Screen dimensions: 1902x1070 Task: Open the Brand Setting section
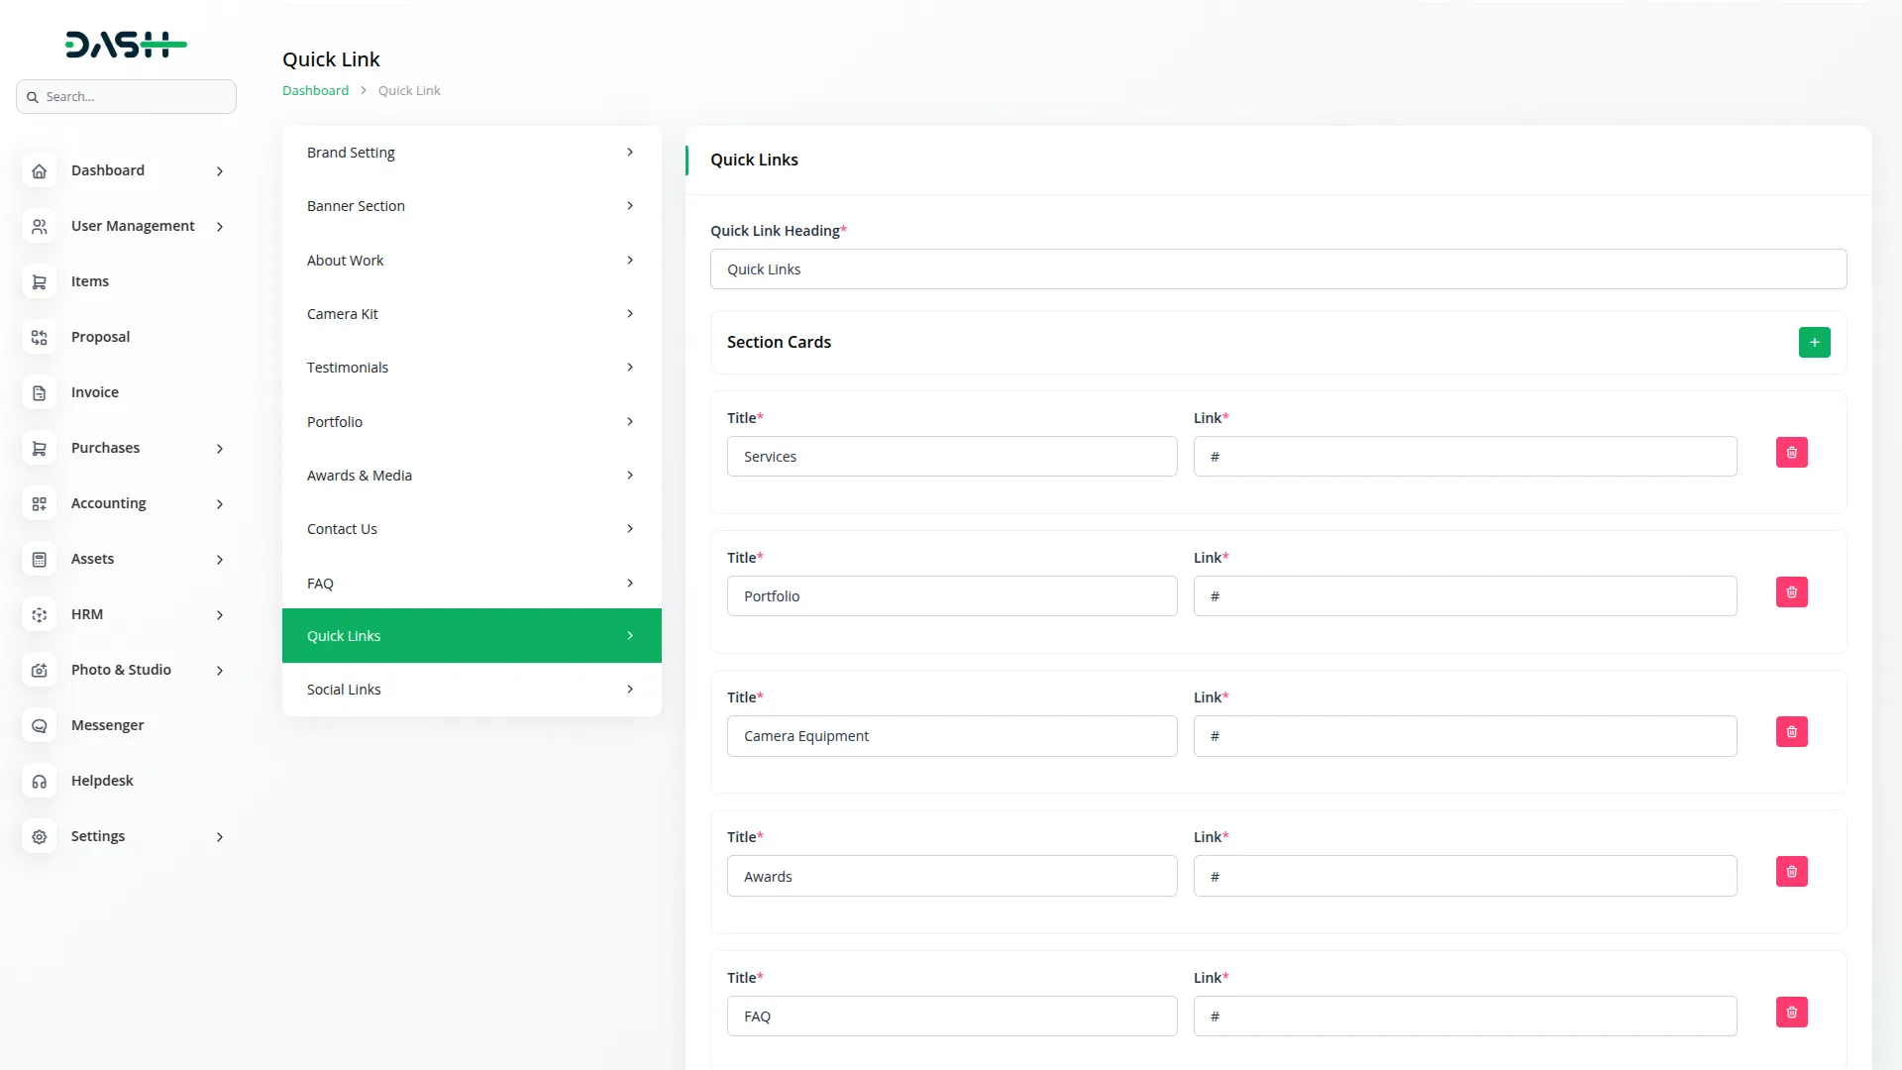click(x=471, y=153)
